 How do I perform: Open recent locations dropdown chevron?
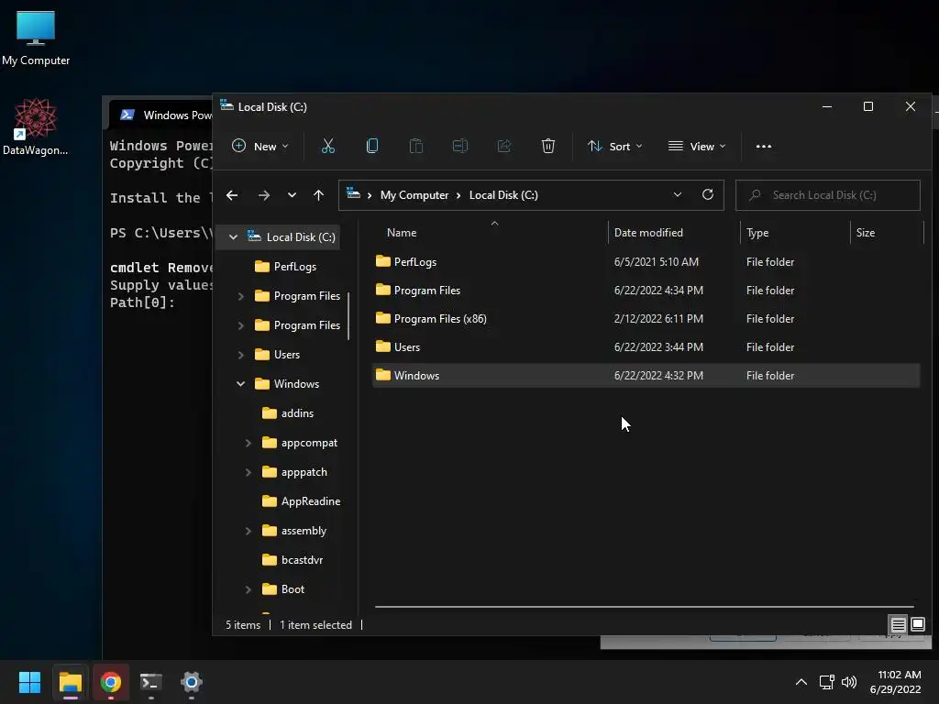coord(292,195)
